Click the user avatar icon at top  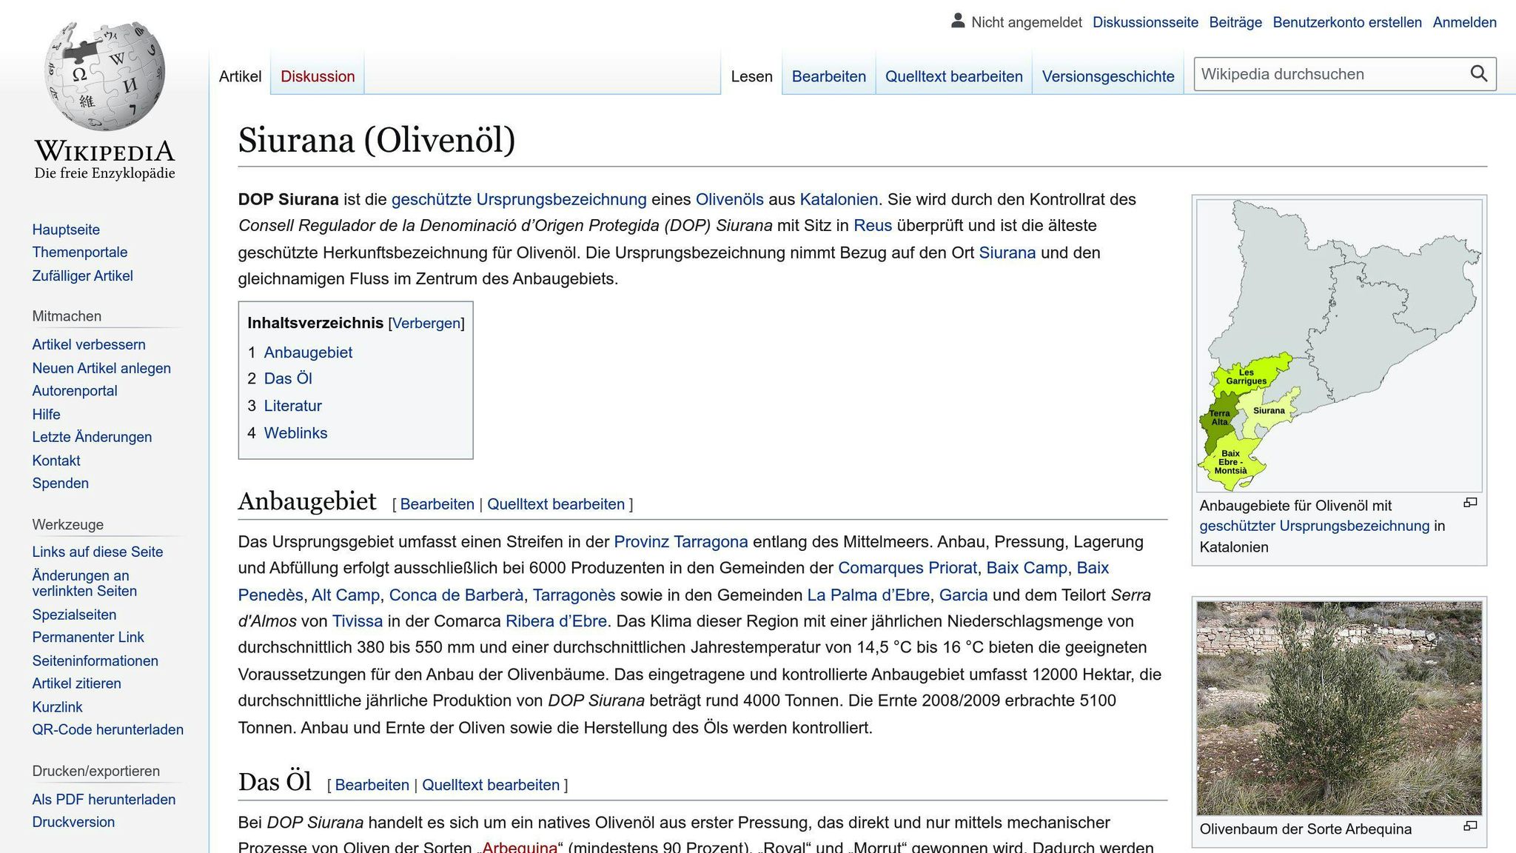point(957,21)
